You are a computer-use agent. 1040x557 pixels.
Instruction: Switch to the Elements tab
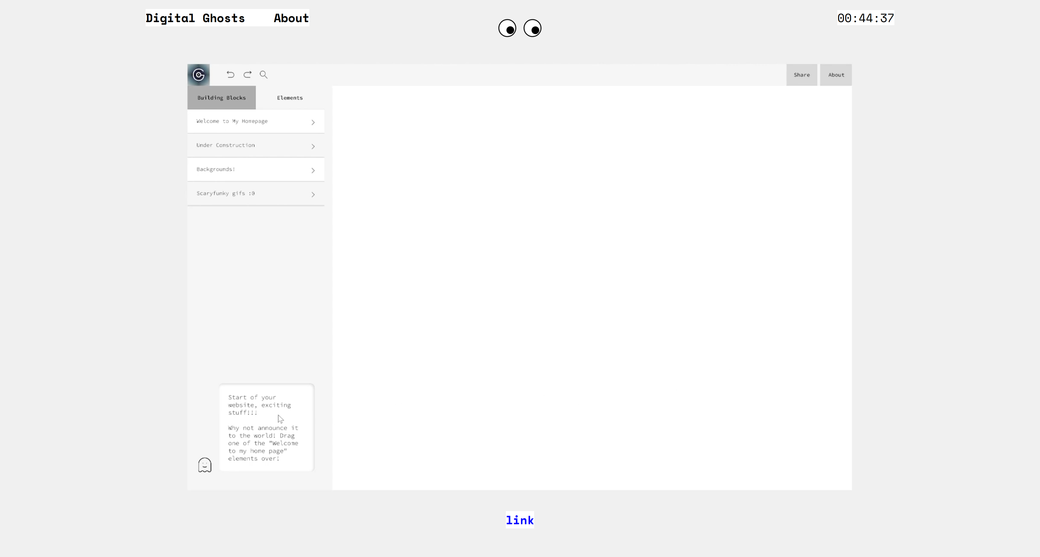[290, 97]
